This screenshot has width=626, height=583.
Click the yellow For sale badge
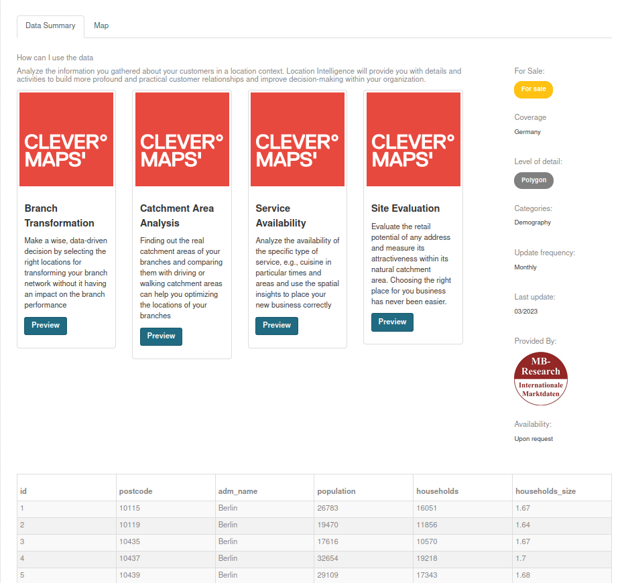[534, 89]
